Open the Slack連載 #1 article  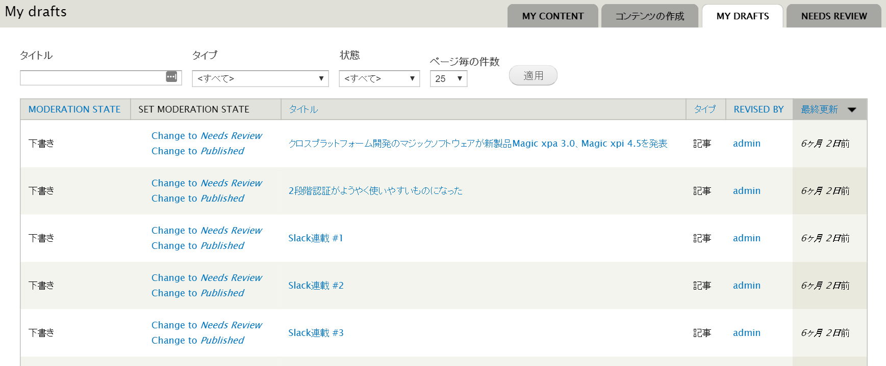pyautogui.click(x=315, y=238)
